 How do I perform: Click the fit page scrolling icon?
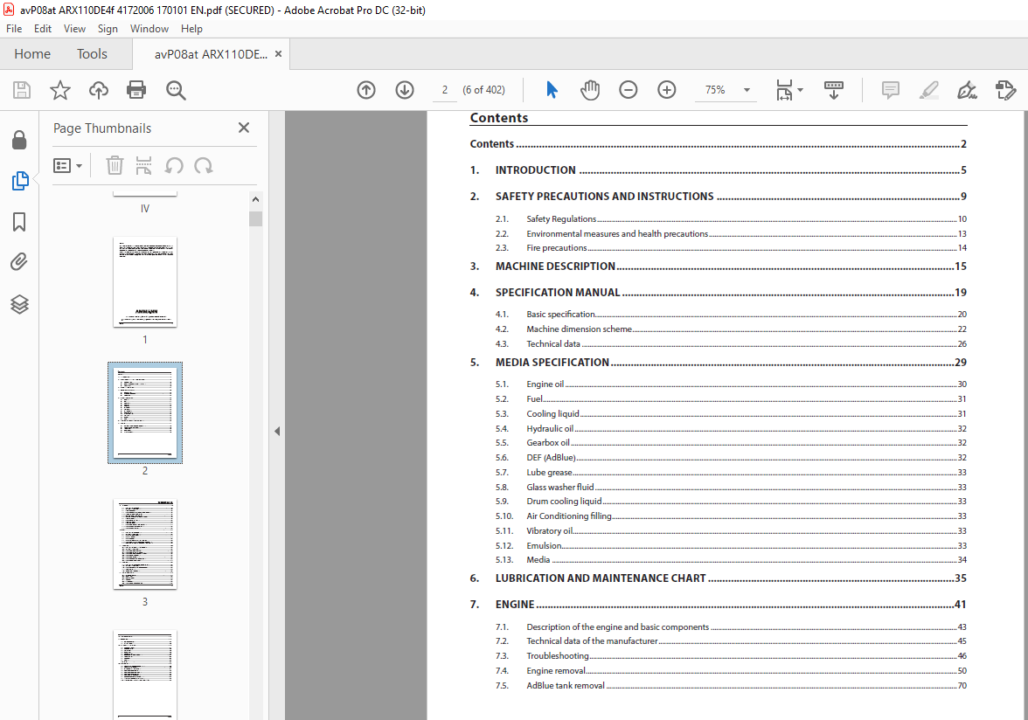(785, 90)
